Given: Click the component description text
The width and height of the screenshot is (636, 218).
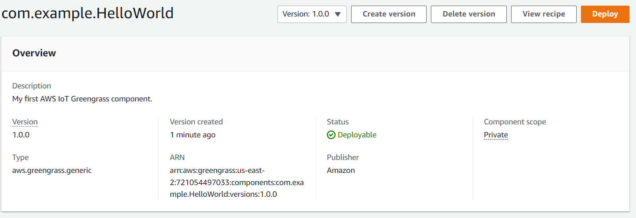Looking at the screenshot, I should pos(82,99).
